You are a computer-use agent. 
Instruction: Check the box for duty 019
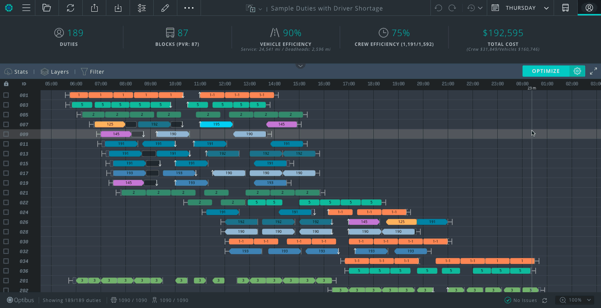click(x=6, y=183)
